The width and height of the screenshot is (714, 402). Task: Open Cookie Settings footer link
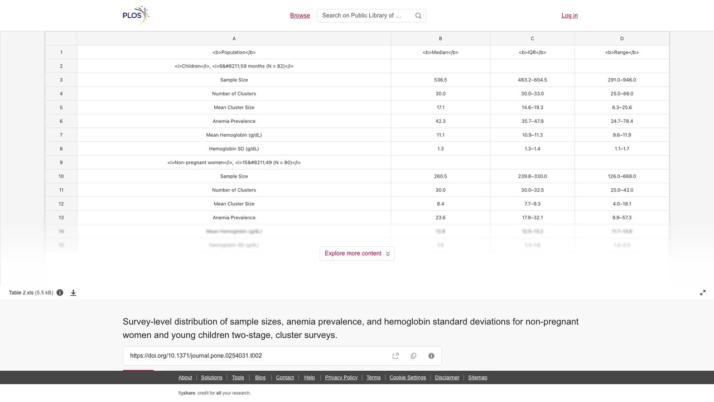click(x=408, y=377)
